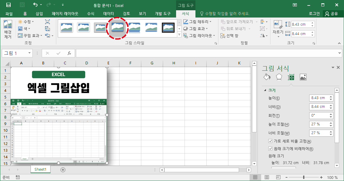Toggle 가로 세로 비율 고정 checkbox
The height and width of the screenshot is (181, 344).
pos(270,141)
